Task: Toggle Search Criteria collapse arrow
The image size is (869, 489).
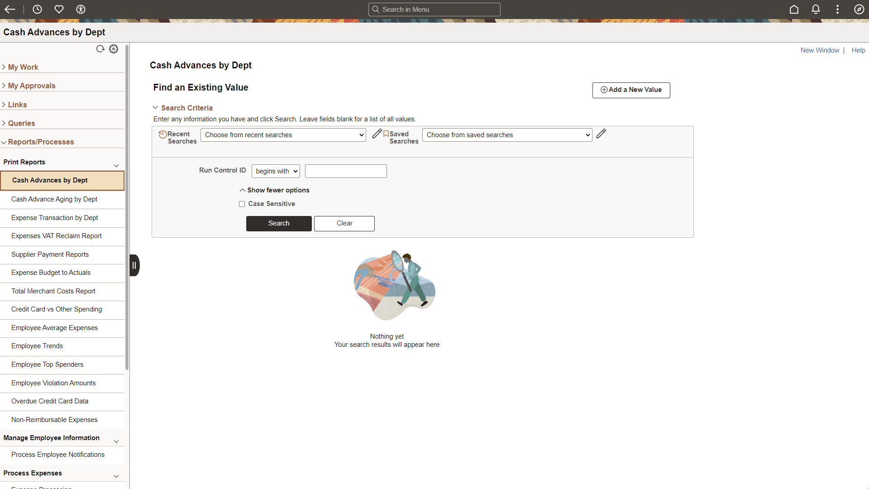Action: tap(155, 107)
